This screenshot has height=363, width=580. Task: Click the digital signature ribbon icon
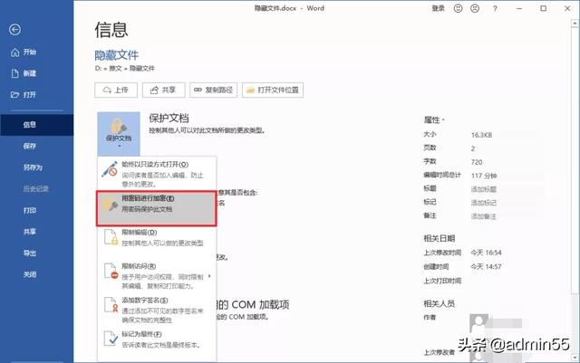pos(111,305)
